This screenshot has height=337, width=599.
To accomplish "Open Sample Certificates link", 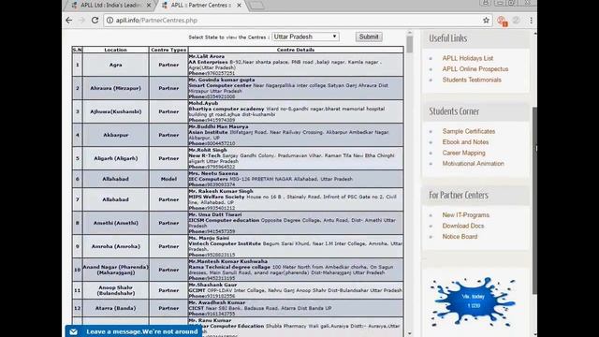I will 468,131.
